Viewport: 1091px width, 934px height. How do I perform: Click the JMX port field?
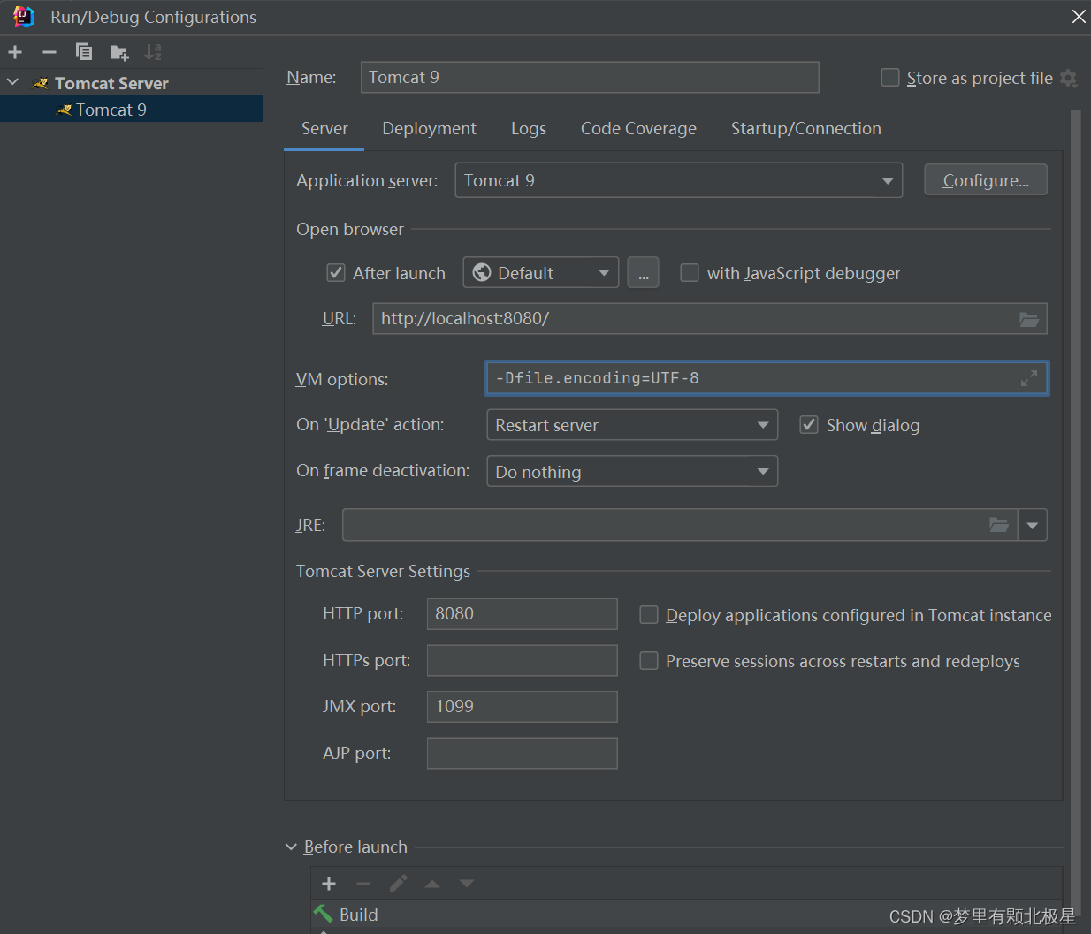pos(522,707)
